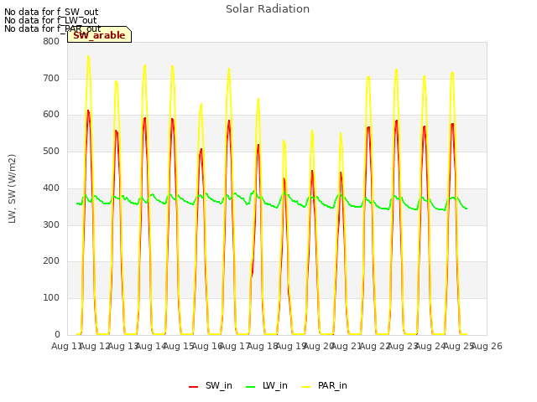Click the 700 y-axis tick label
The width and height of the screenshot is (537, 402).
click(51, 78)
